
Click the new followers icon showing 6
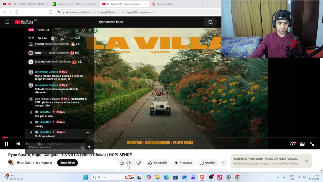tap(63, 38)
